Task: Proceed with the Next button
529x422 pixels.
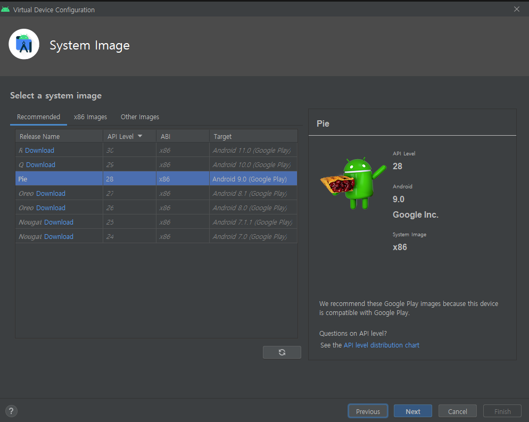Action: 413,411
